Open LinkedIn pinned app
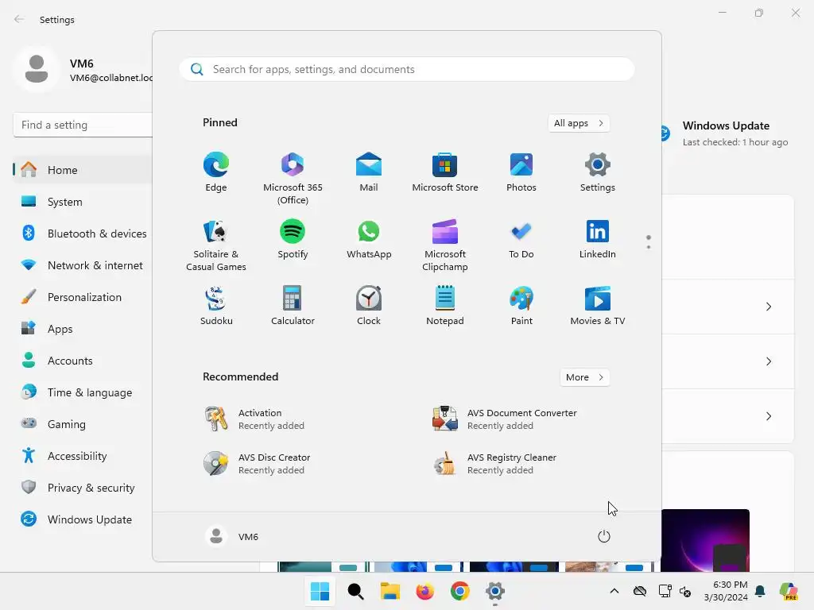Image resolution: width=814 pixels, height=610 pixels. tap(598, 238)
